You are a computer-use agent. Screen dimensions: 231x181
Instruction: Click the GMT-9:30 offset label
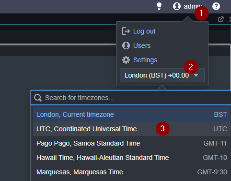[212, 172]
